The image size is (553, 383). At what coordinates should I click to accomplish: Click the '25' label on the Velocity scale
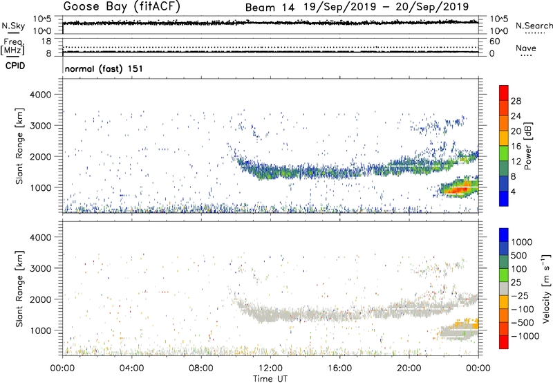click(x=516, y=283)
